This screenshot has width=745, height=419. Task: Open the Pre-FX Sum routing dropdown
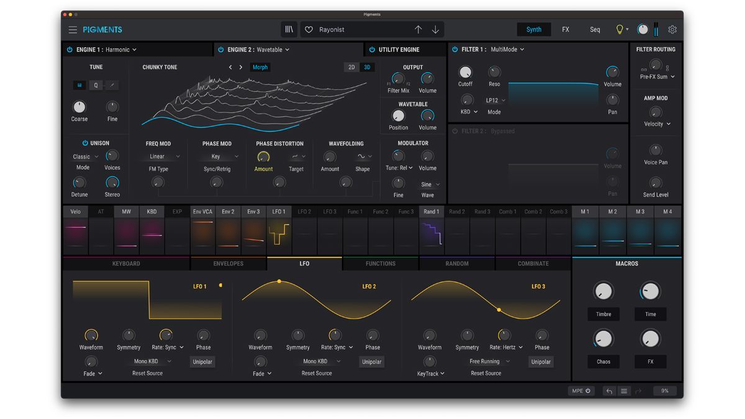(657, 77)
